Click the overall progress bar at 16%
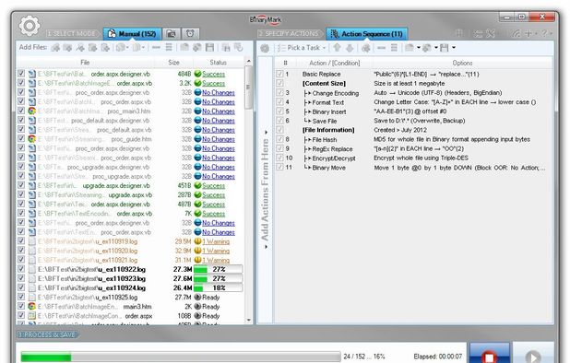The image size is (570, 363). click(x=181, y=357)
